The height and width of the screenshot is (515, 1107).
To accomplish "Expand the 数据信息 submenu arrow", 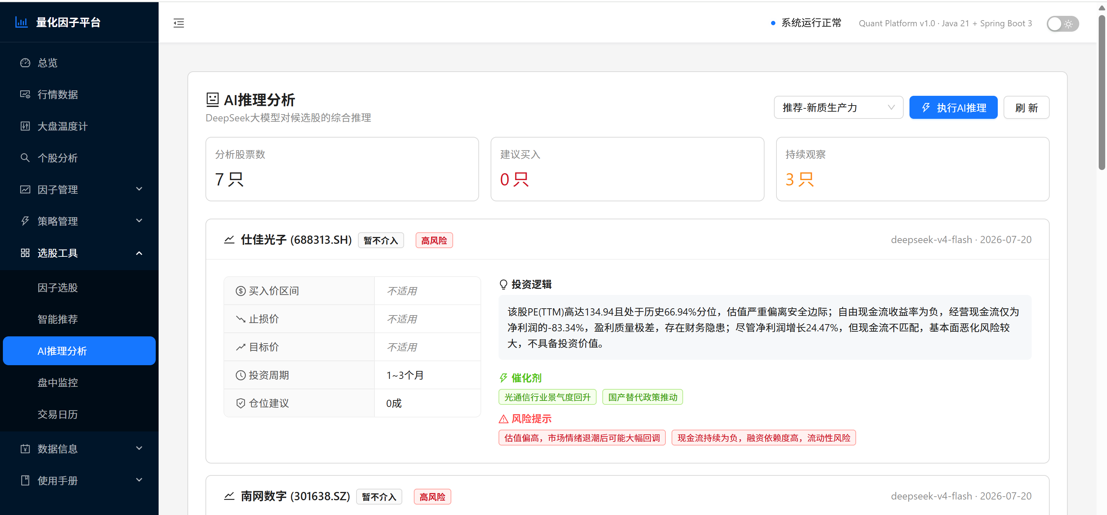I will [x=139, y=449].
